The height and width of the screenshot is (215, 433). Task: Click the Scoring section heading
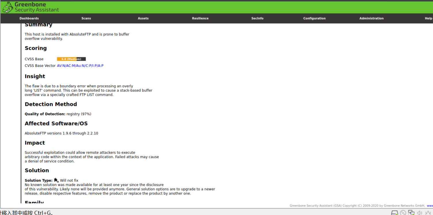36,48
